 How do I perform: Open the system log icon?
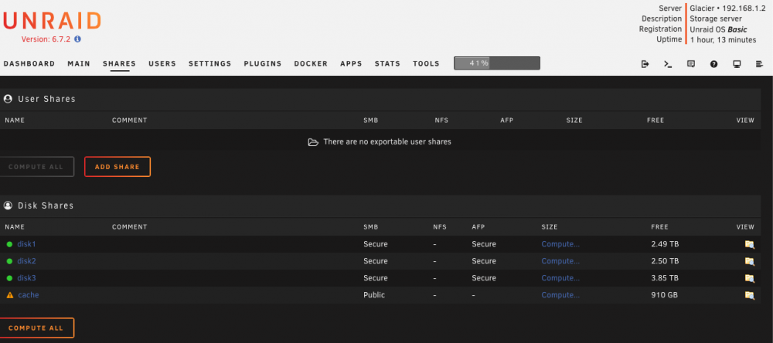coord(759,64)
